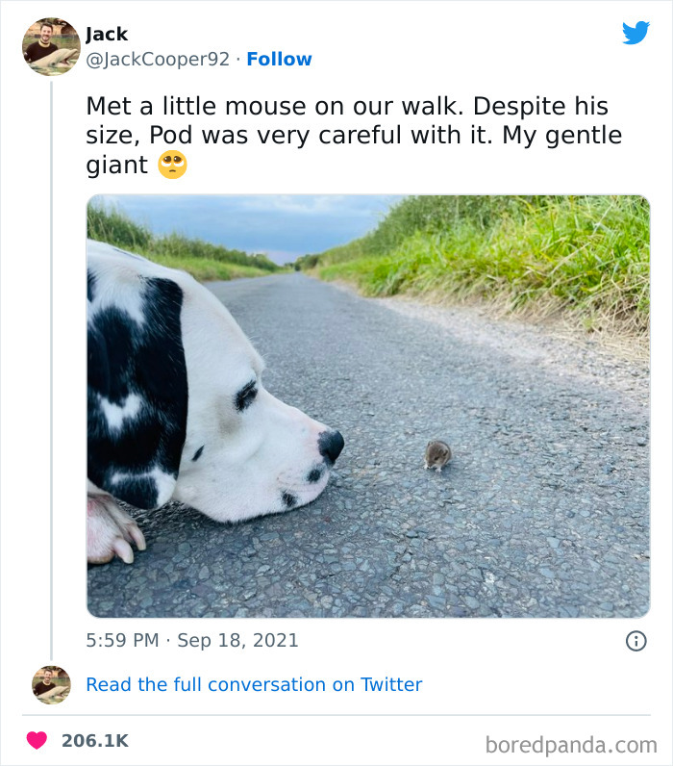Click the 206.1K likes count
The width and height of the screenshot is (673, 766).
pyautogui.click(x=94, y=741)
